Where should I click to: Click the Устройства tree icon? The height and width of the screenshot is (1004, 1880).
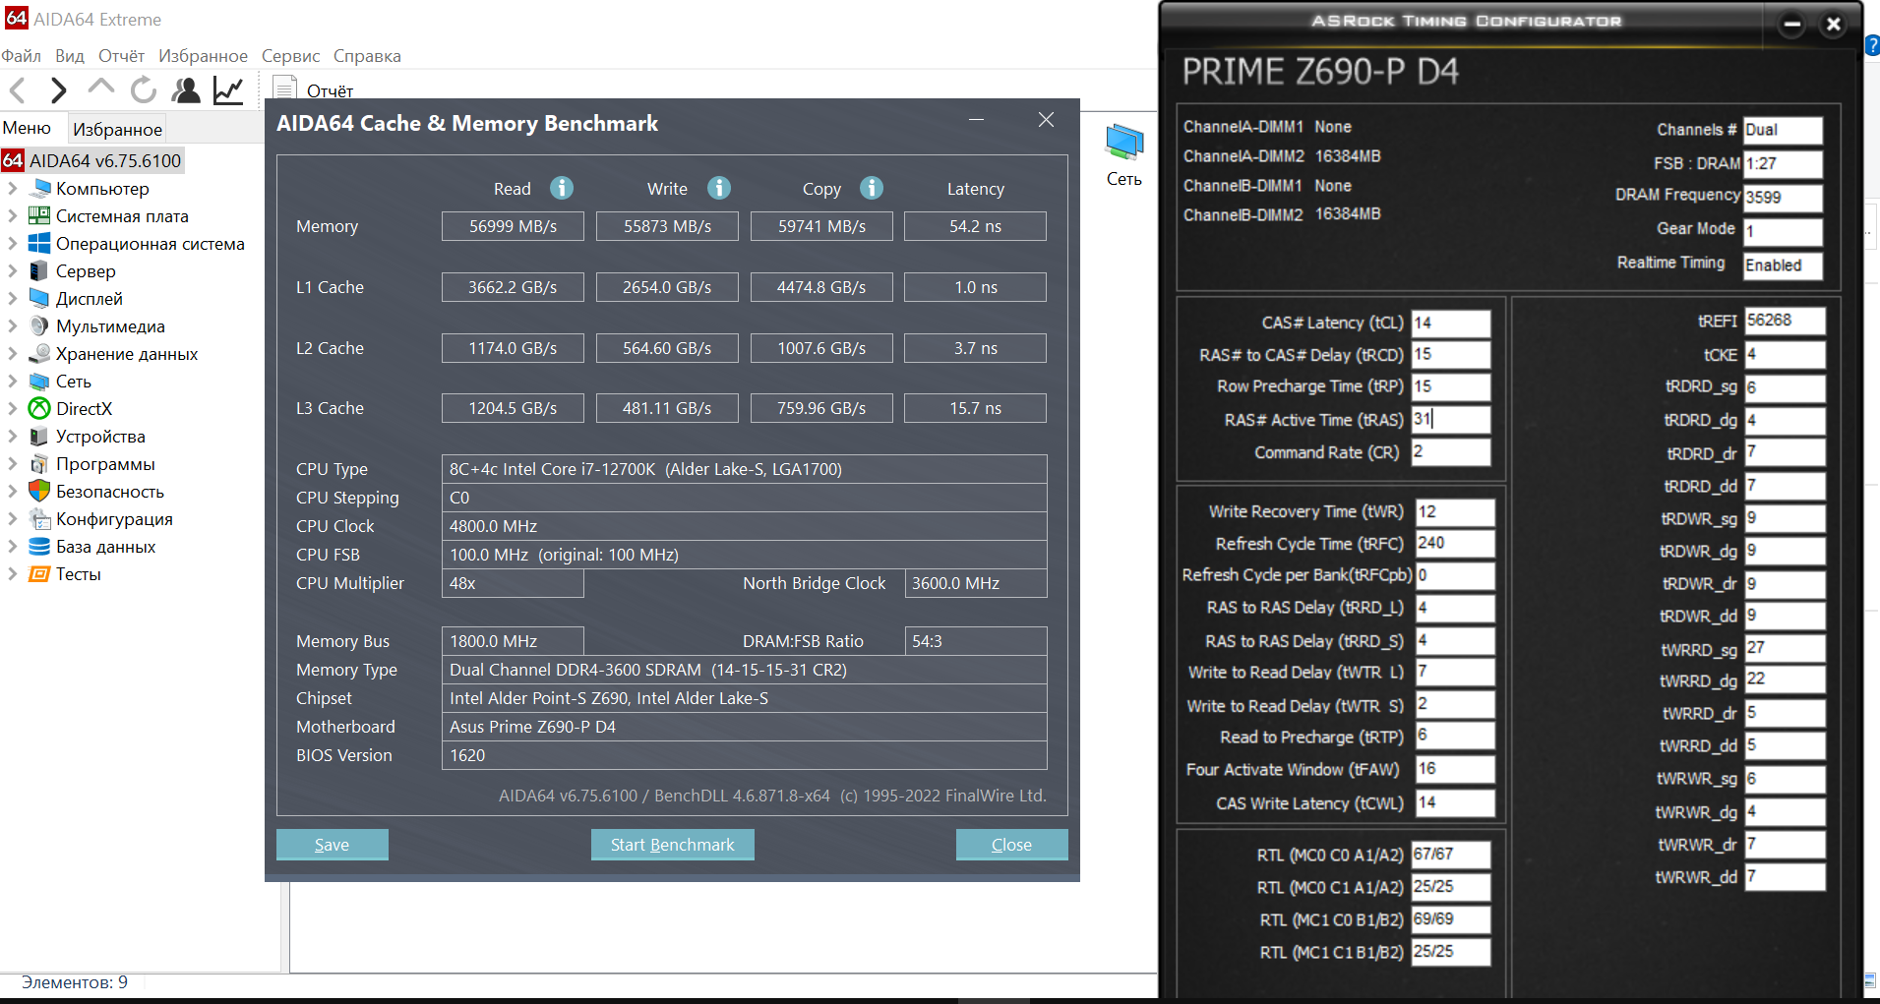tap(39, 437)
